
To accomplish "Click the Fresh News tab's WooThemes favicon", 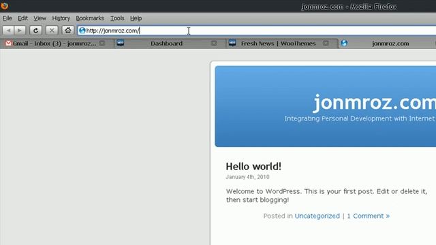I will [232, 43].
